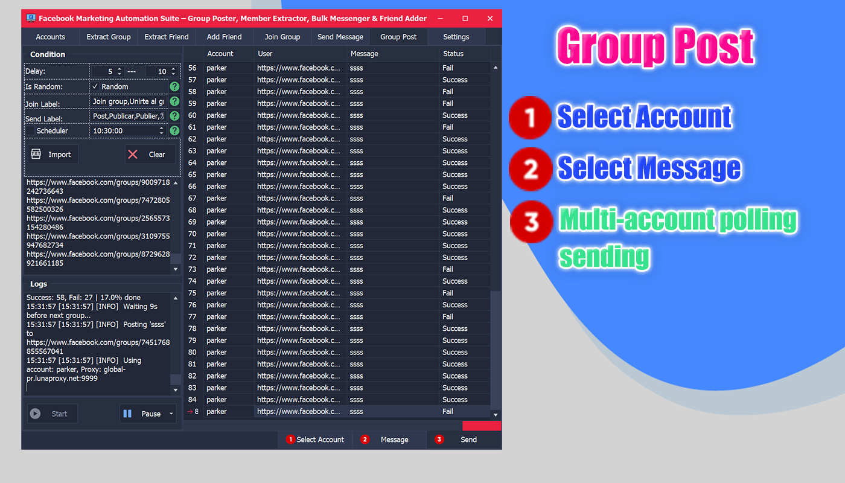Viewport: 845px width, 483px height.
Task: Click the Logs panel scrollbar thumb
Action: [x=176, y=380]
